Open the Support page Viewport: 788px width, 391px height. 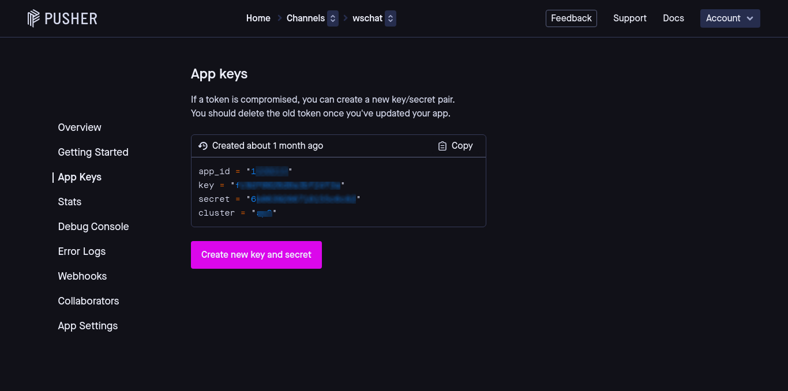[x=630, y=18]
